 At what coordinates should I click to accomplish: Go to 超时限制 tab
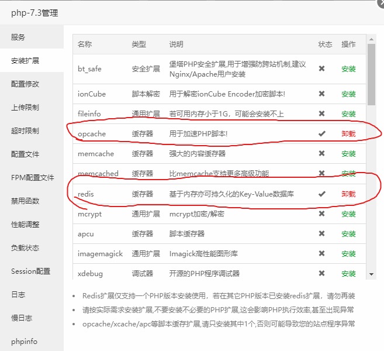coord(32,130)
